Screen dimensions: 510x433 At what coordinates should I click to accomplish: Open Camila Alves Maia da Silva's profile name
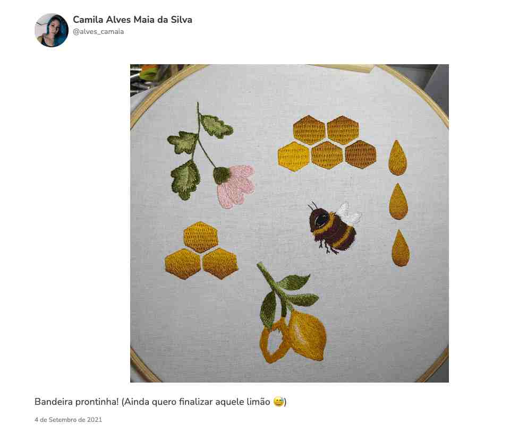pos(132,20)
